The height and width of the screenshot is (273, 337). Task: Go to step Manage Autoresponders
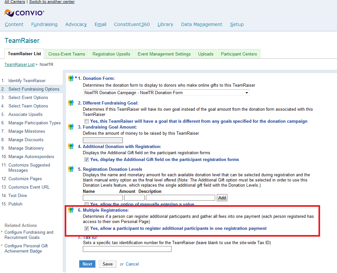(x=31, y=157)
